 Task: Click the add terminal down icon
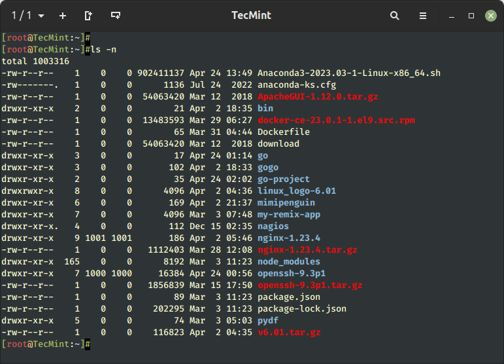(x=116, y=15)
